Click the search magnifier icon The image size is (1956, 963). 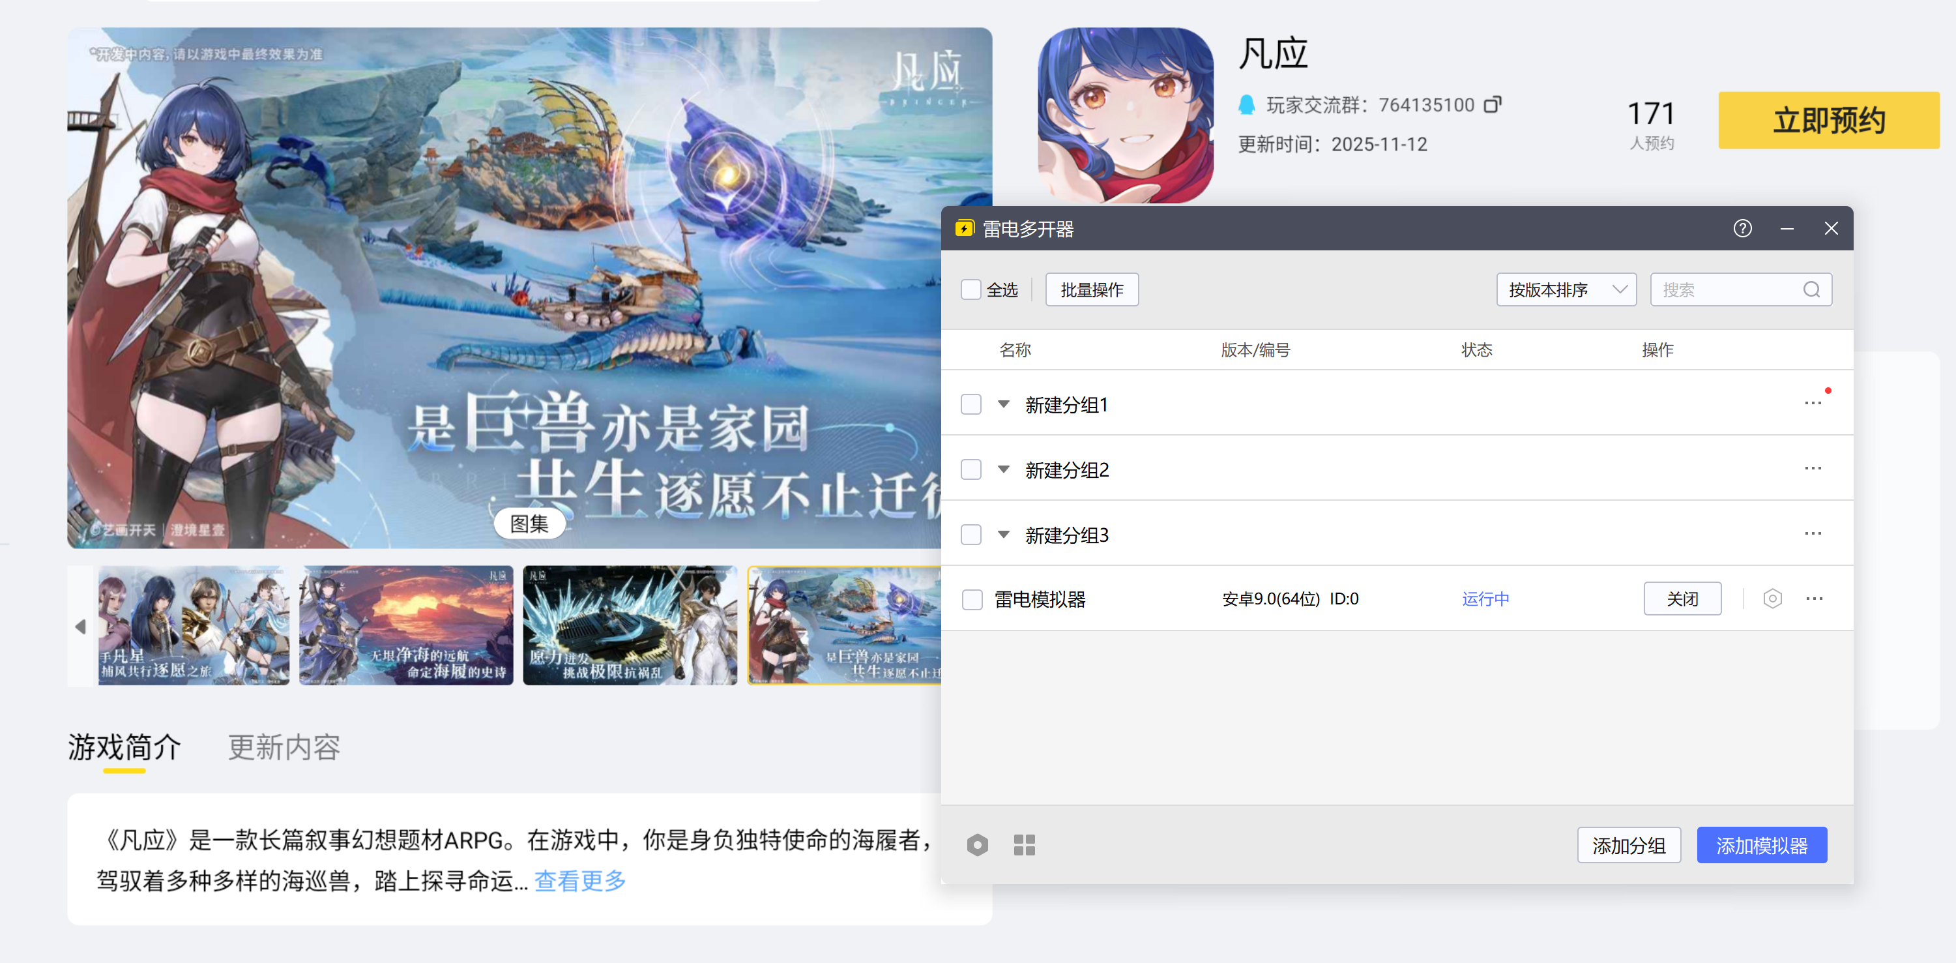pyautogui.click(x=1811, y=289)
